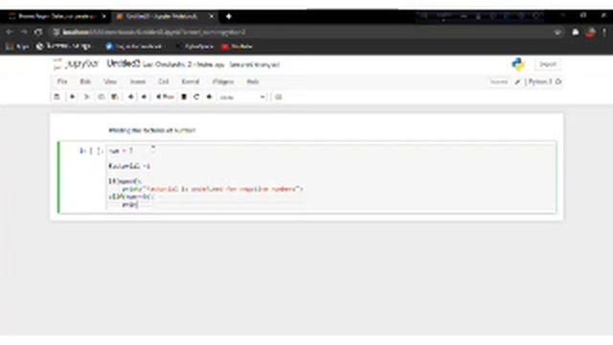Screen dimensions: 613x345
Task: Switch to the first browser tab
Action: [57, 16]
